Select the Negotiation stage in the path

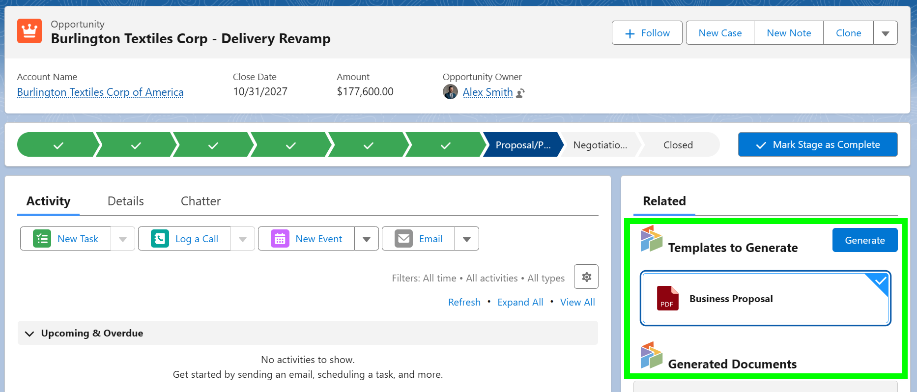click(x=600, y=145)
